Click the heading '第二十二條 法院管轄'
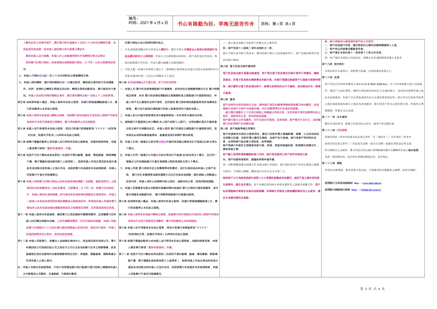 pyautogui.click(x=334, y=130)
